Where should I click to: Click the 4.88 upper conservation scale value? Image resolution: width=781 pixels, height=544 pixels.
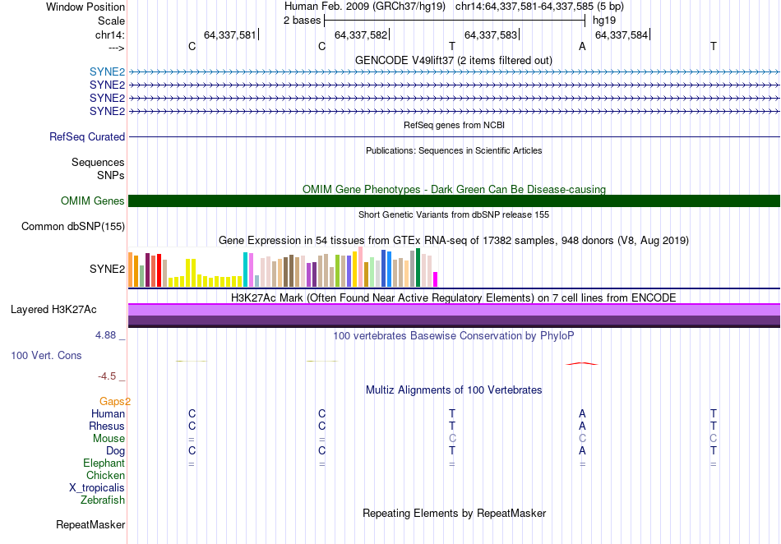point(105,335)
